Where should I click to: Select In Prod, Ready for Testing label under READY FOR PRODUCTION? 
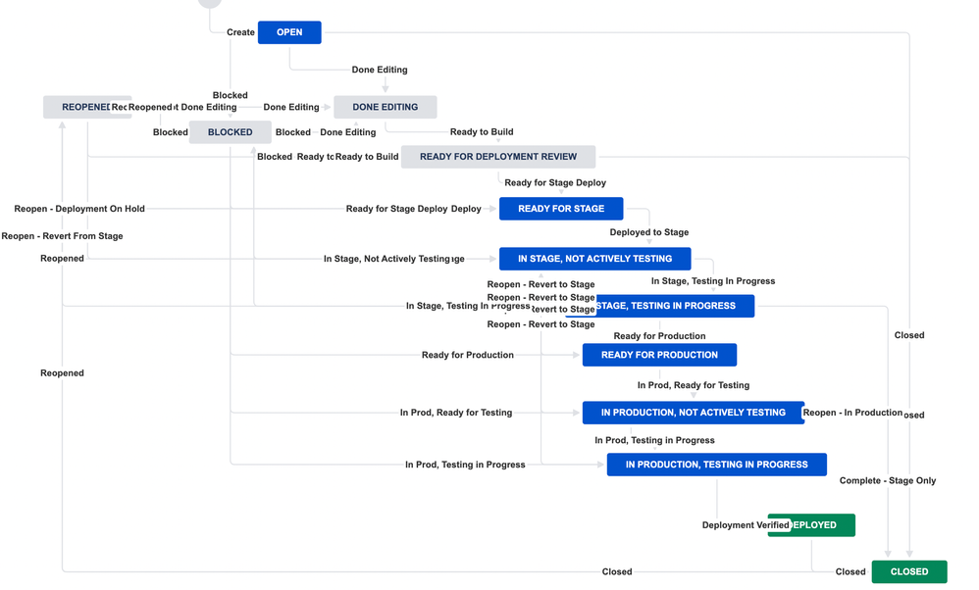[x=693, y=385]
